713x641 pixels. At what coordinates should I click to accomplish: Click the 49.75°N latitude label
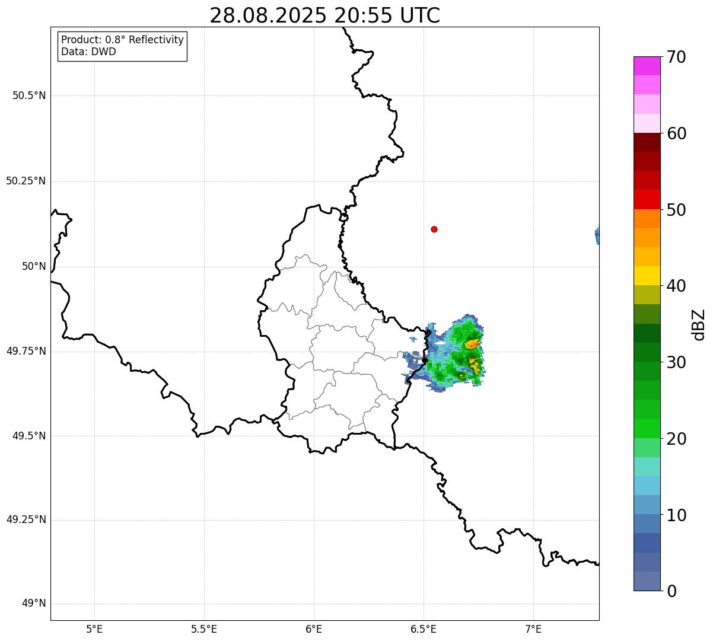pyautogui.click(x=26, y=351)
